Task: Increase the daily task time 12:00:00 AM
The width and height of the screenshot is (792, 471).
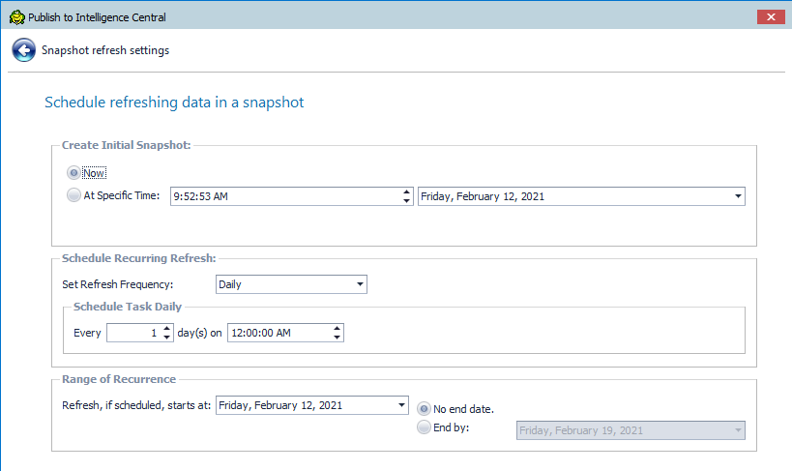Action: tap(337, 328)
